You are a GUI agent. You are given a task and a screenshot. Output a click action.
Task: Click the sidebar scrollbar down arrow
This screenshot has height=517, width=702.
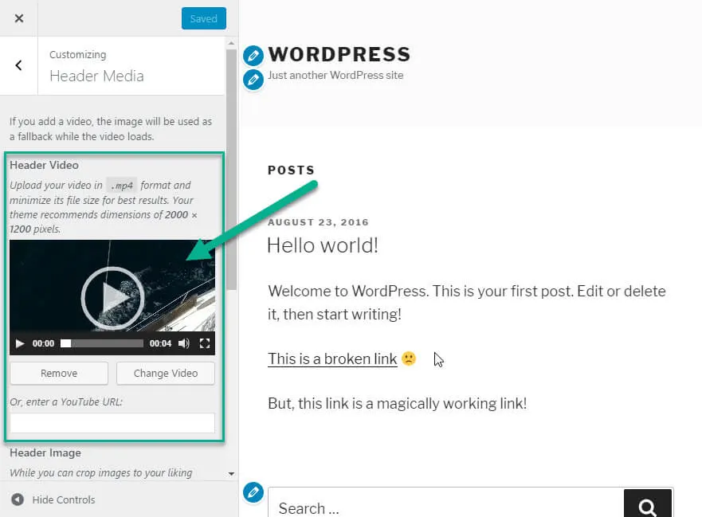click(x=231, y=473)
